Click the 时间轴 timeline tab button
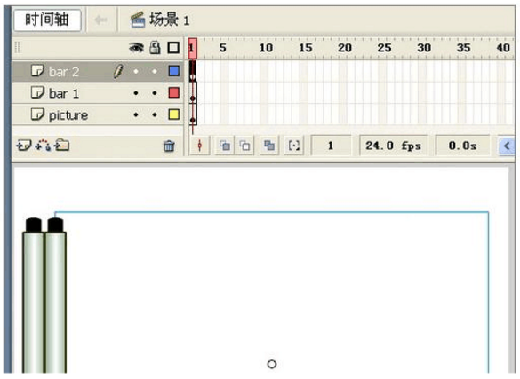This screenshot has height=379, width=520. [x=47, y=20]
